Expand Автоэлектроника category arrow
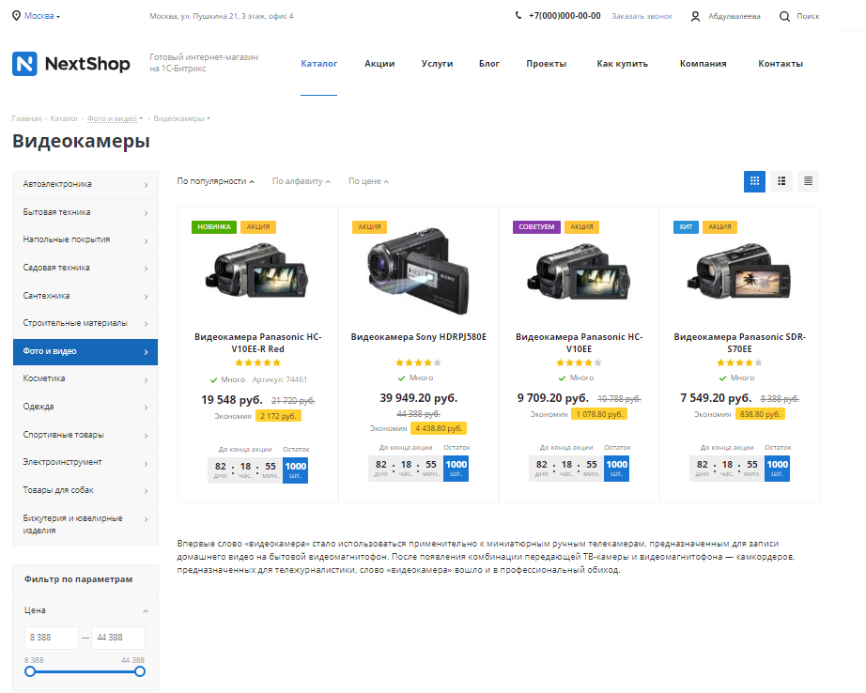Viewport: 866px width, 693px height. click(146, 185)
